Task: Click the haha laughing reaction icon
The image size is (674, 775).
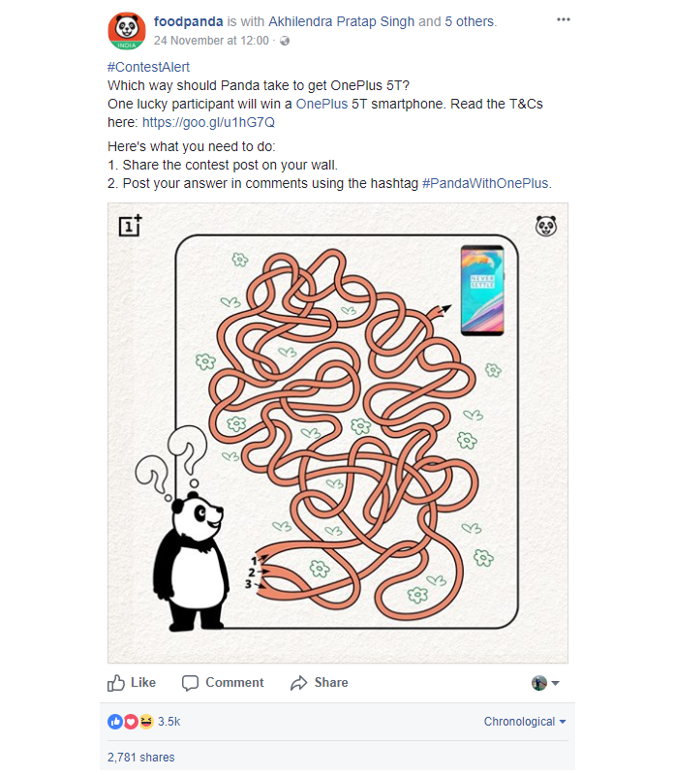Action: pos(146,722)
